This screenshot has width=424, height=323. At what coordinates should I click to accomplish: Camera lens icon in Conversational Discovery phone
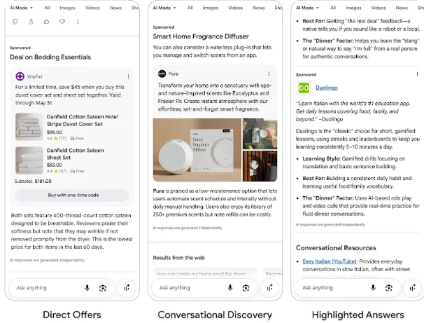246,288
